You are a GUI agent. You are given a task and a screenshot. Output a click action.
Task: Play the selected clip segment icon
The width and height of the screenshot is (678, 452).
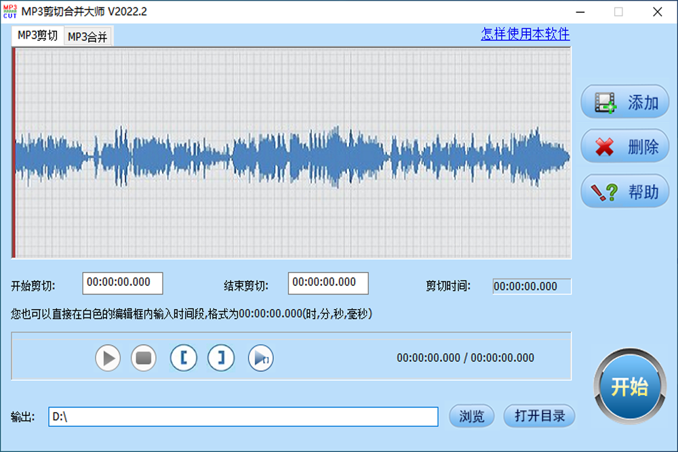tap(260, 358)
